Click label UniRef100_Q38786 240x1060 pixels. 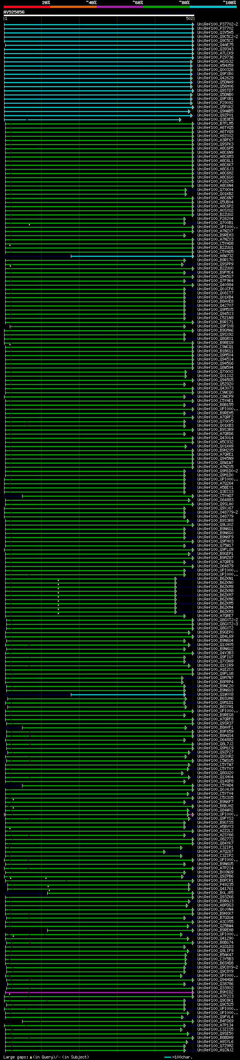tap(215, 984)
